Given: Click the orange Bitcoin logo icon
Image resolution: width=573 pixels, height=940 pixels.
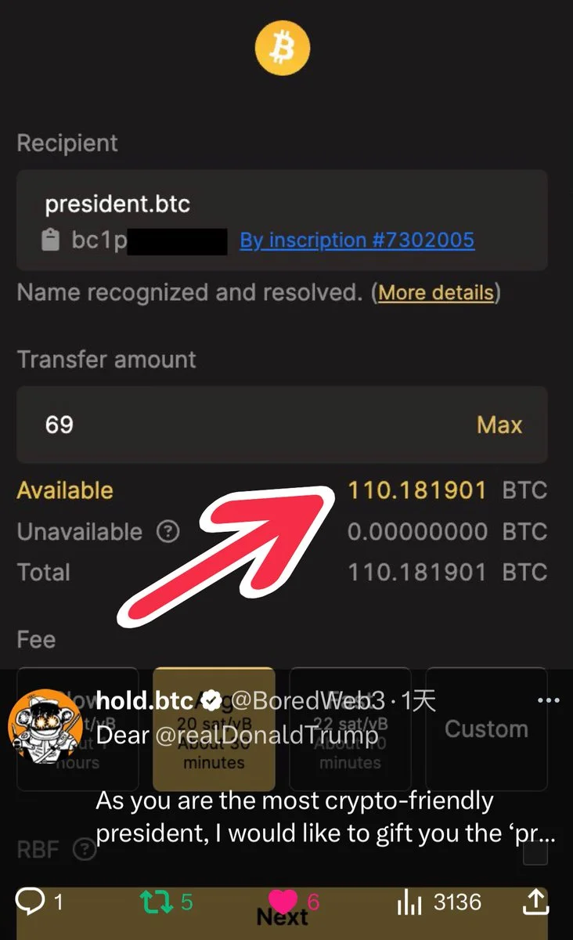Looking at the screenshot, I should click(283, 48).
